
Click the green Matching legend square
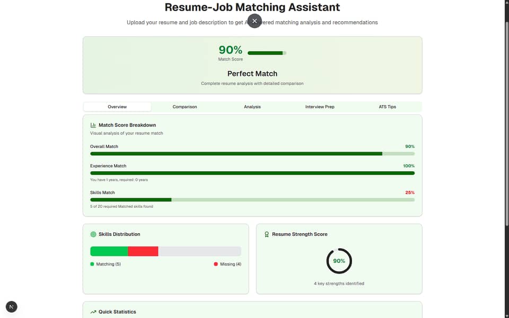(92, 264)
